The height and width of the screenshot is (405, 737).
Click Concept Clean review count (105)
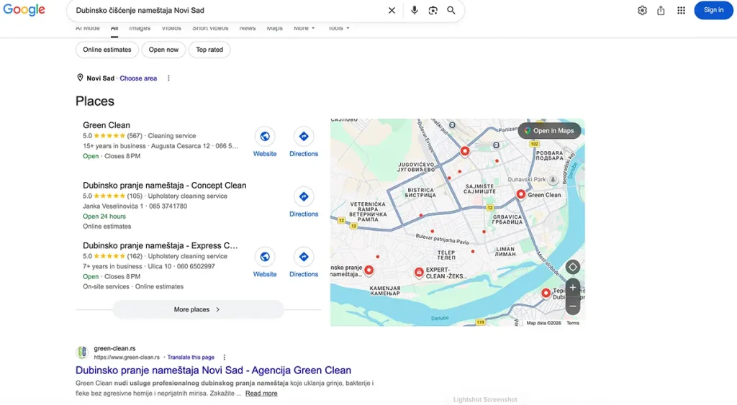tap(135, 196)
